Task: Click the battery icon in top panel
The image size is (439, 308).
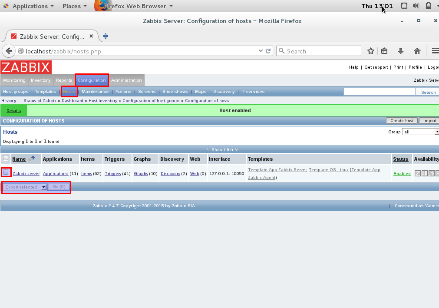Action: [428, 6]
